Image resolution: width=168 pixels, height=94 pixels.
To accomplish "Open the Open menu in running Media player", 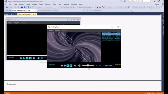I will click(51, 30).
